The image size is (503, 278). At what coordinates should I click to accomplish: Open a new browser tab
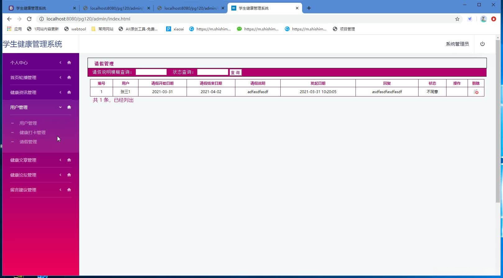point(309,8)
